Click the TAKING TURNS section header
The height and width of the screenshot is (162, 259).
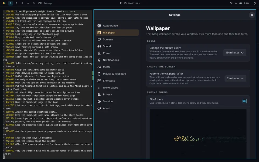157,92
